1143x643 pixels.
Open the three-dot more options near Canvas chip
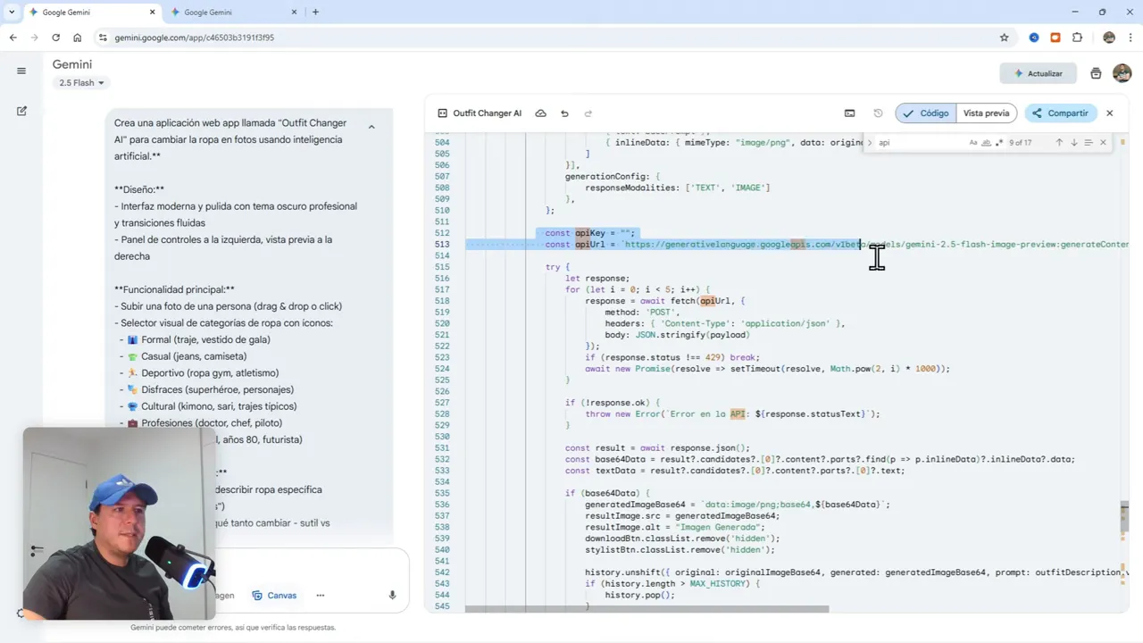(320, 595)
